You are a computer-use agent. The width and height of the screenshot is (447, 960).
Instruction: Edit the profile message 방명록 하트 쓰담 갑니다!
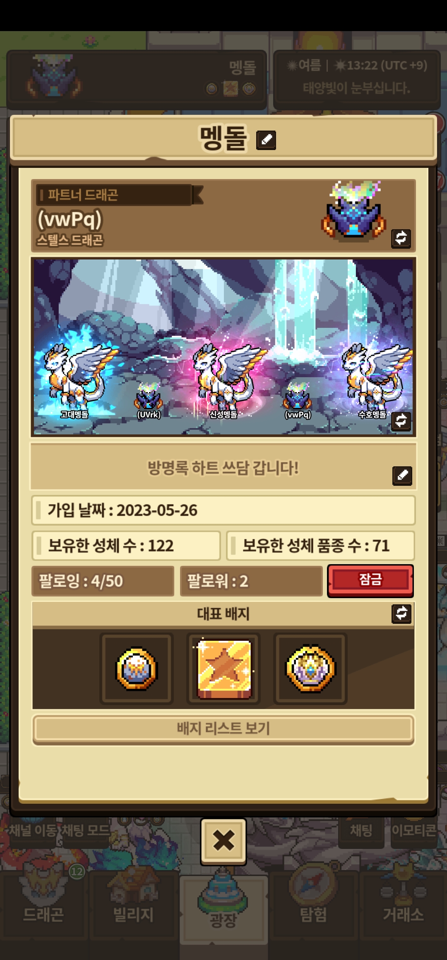402,475
